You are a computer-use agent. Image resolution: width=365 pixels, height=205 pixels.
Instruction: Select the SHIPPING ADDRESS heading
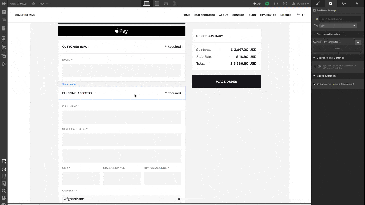pyautogui.click(x=77, y=93)
